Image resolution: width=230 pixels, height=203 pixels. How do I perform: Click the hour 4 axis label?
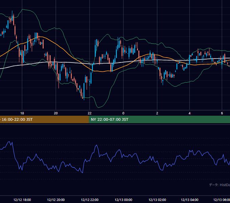point(189,113)
